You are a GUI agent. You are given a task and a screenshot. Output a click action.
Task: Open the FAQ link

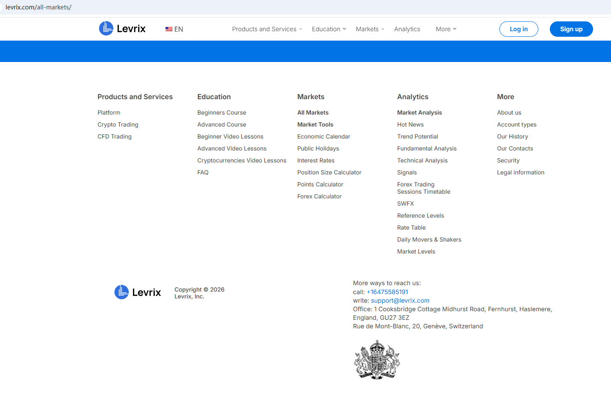(203, 172)
